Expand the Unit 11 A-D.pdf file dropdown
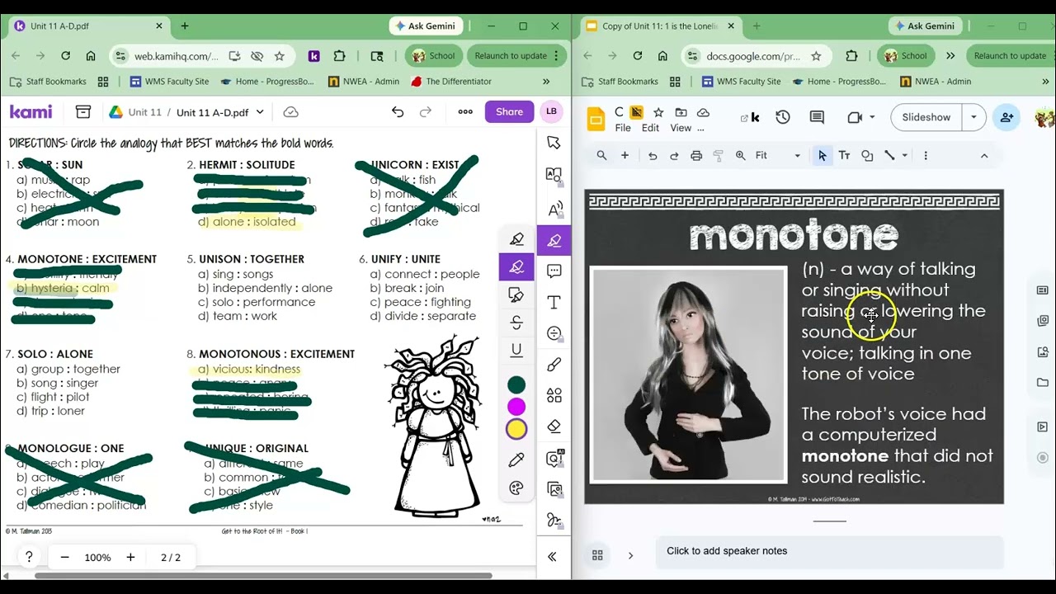 point(260,112)
